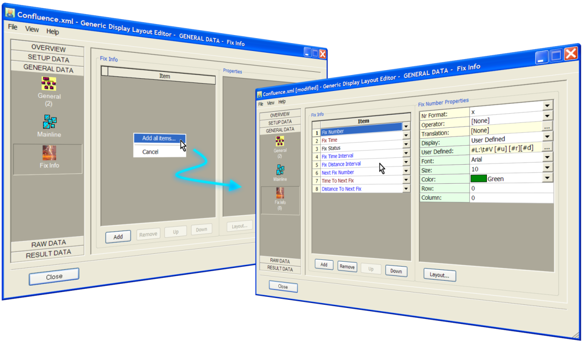The height and width of the screenshot is (343, 583).
Task: Open the Help menu in the back window
Action: point(52,32)
